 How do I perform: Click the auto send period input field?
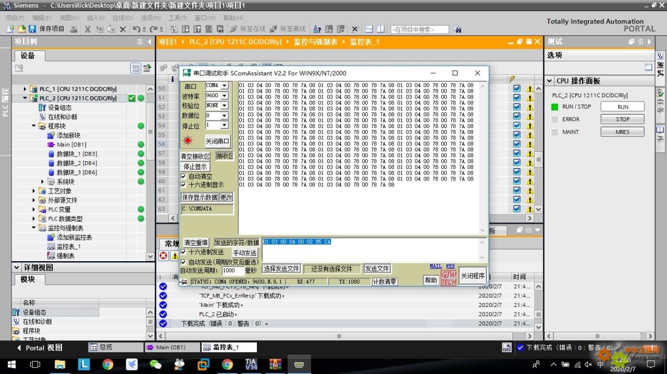pyautogui.click(x=233, y=270)
